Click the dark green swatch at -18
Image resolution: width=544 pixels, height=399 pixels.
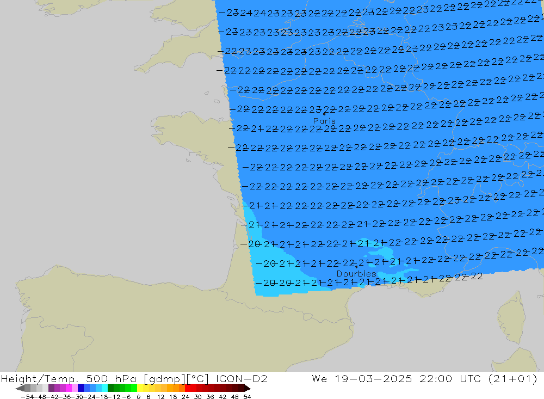[110, 388]
